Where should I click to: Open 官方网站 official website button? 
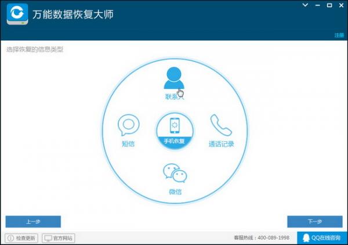point(59,238)
